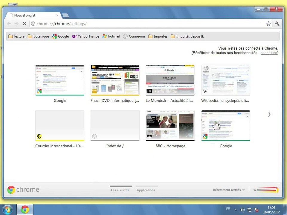Open the clock showing 17:51
This screenshot has height=215, width=287.
pyautogui.click(x=271, y=210)
